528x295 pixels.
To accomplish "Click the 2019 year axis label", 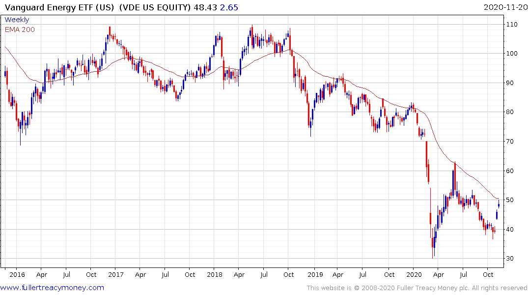I will point(315,274).
